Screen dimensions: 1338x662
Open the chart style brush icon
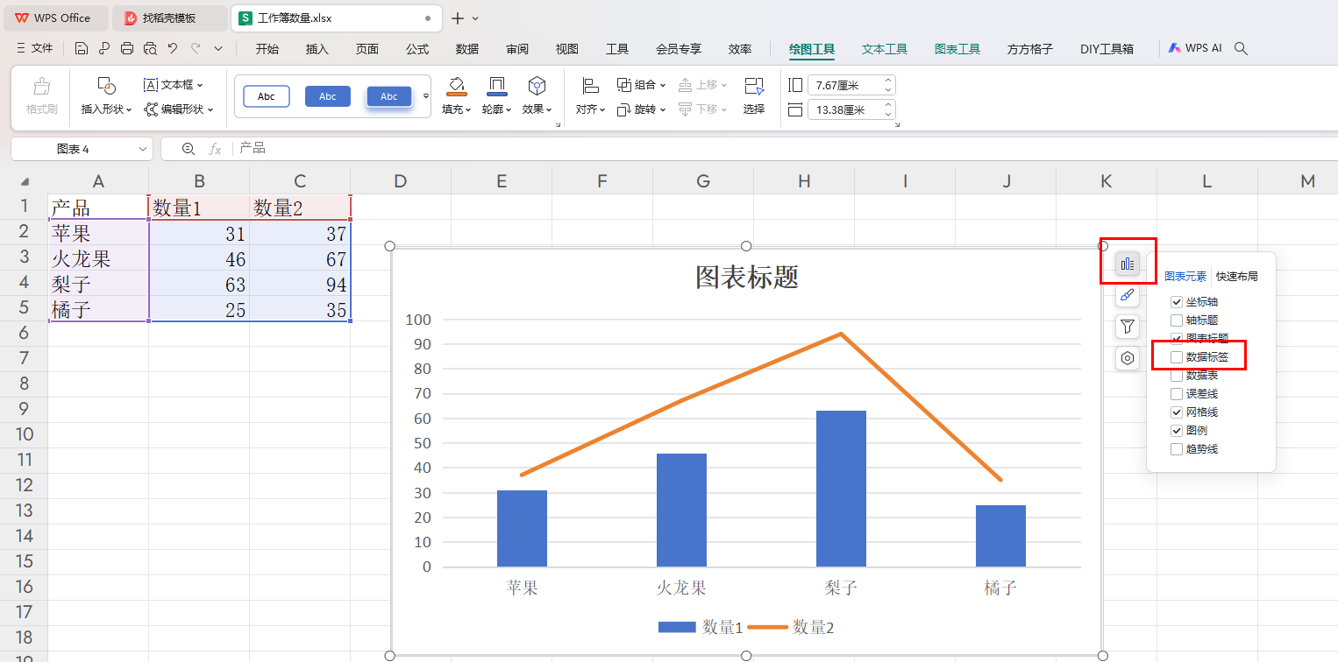pyautogui.click(x=1128, y=295)
